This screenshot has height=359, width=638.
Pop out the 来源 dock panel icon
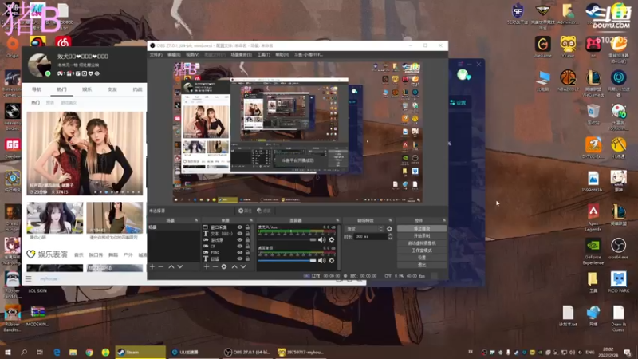coord(251,220)
